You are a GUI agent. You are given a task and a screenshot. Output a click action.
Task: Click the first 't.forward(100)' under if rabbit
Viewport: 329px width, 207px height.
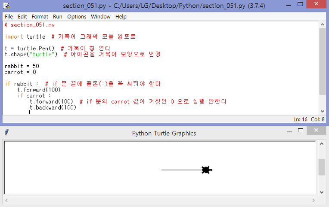39,90
